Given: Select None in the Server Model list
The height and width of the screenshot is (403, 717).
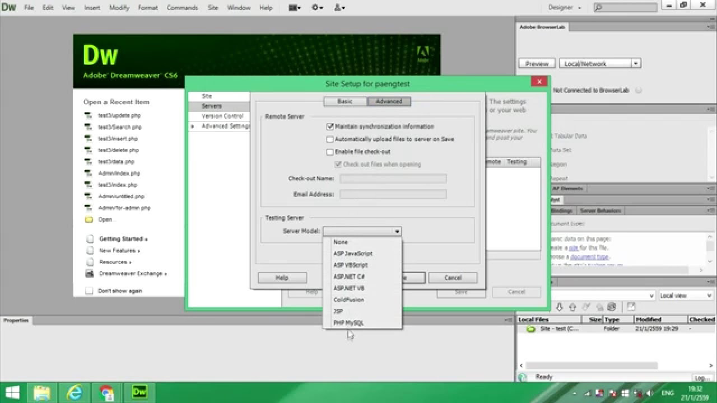Looking at the screenshot, I should point(341,242).
